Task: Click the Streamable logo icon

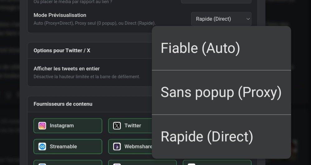Action: click(x=42, y=147)
